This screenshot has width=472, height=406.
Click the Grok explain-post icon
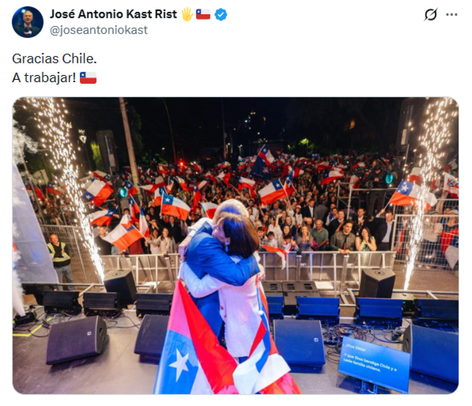(431, 15)
